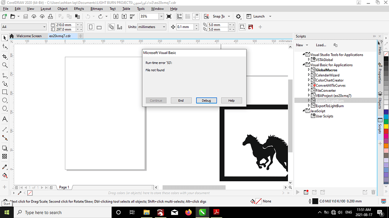Click the nudge distance 0.1 mm field
The width and height of the screenshot is (389, 218).
click(185, 27)
